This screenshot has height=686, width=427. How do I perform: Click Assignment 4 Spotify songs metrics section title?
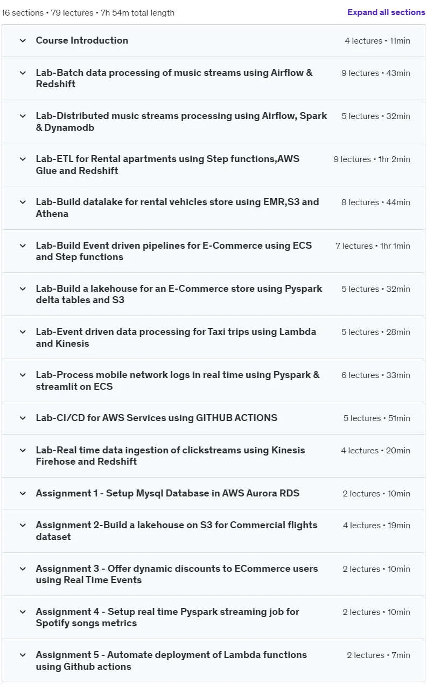[x=167, y=617]
